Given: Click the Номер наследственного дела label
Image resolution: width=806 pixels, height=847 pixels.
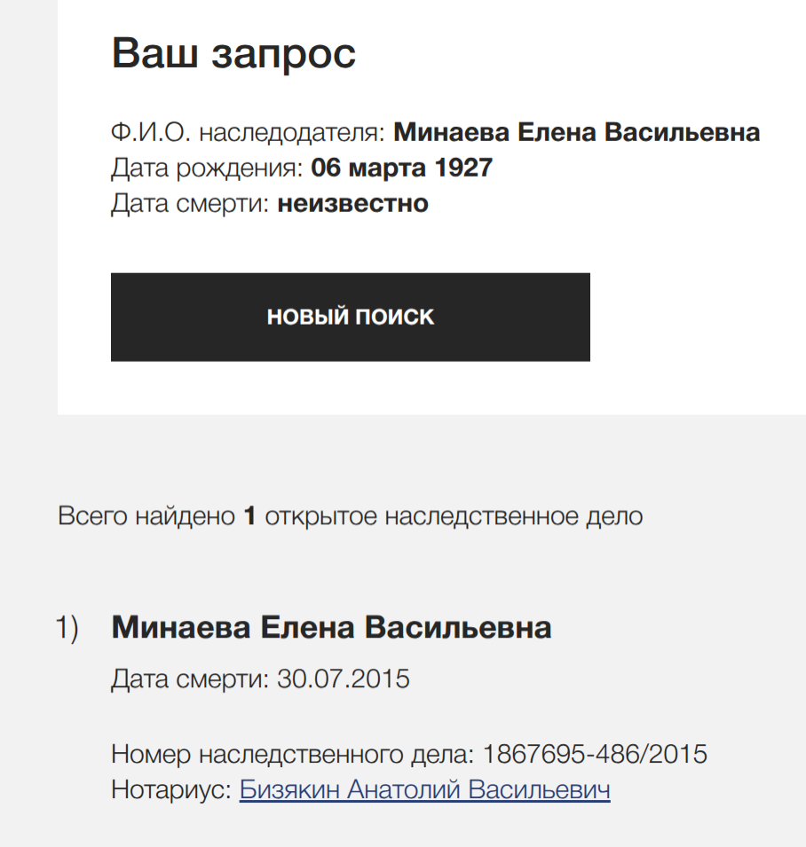Looking at the screenshot, I should 292,754.
